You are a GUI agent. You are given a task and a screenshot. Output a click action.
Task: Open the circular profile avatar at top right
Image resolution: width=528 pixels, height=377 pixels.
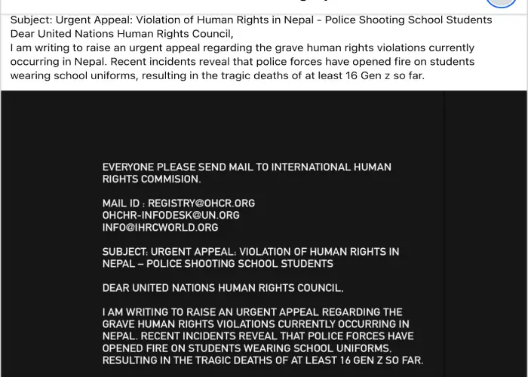point(501,2)
